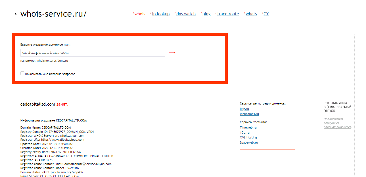Visit the Reg.ru registrar link

(244, 109)
